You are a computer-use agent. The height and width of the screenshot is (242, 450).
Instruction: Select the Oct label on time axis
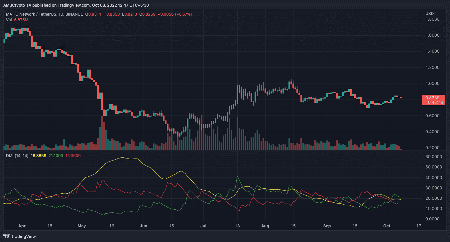[387, 226]
